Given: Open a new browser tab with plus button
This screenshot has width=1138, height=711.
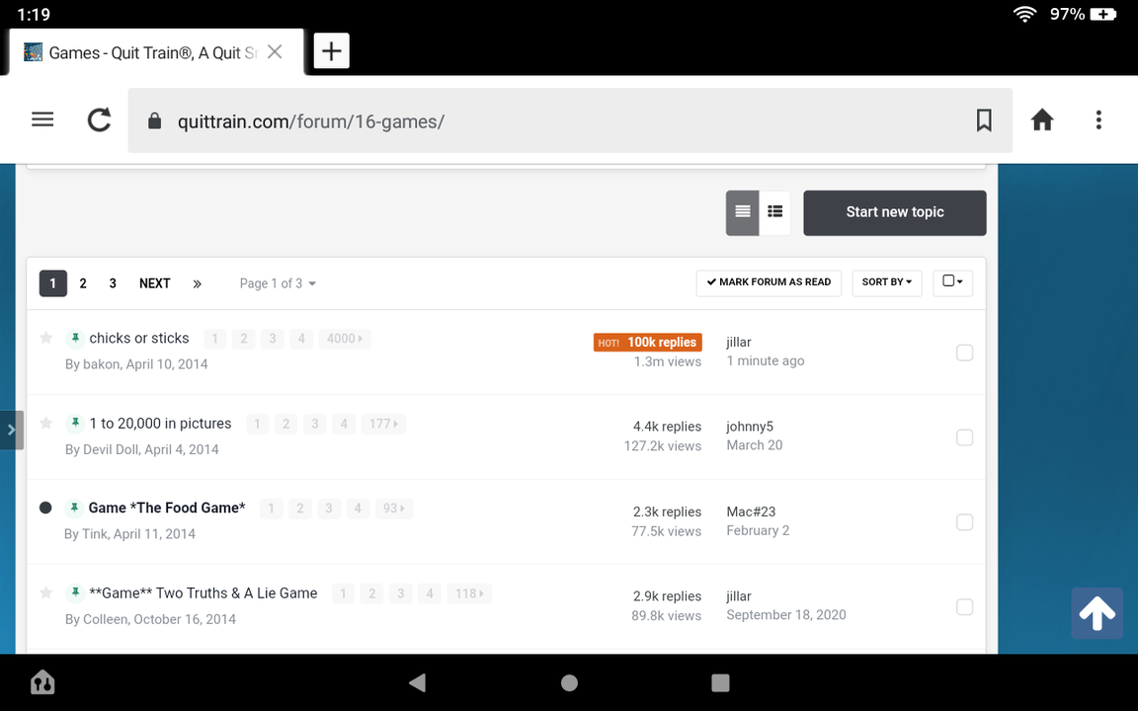Looking at the screenshot, I should (331, 51).
